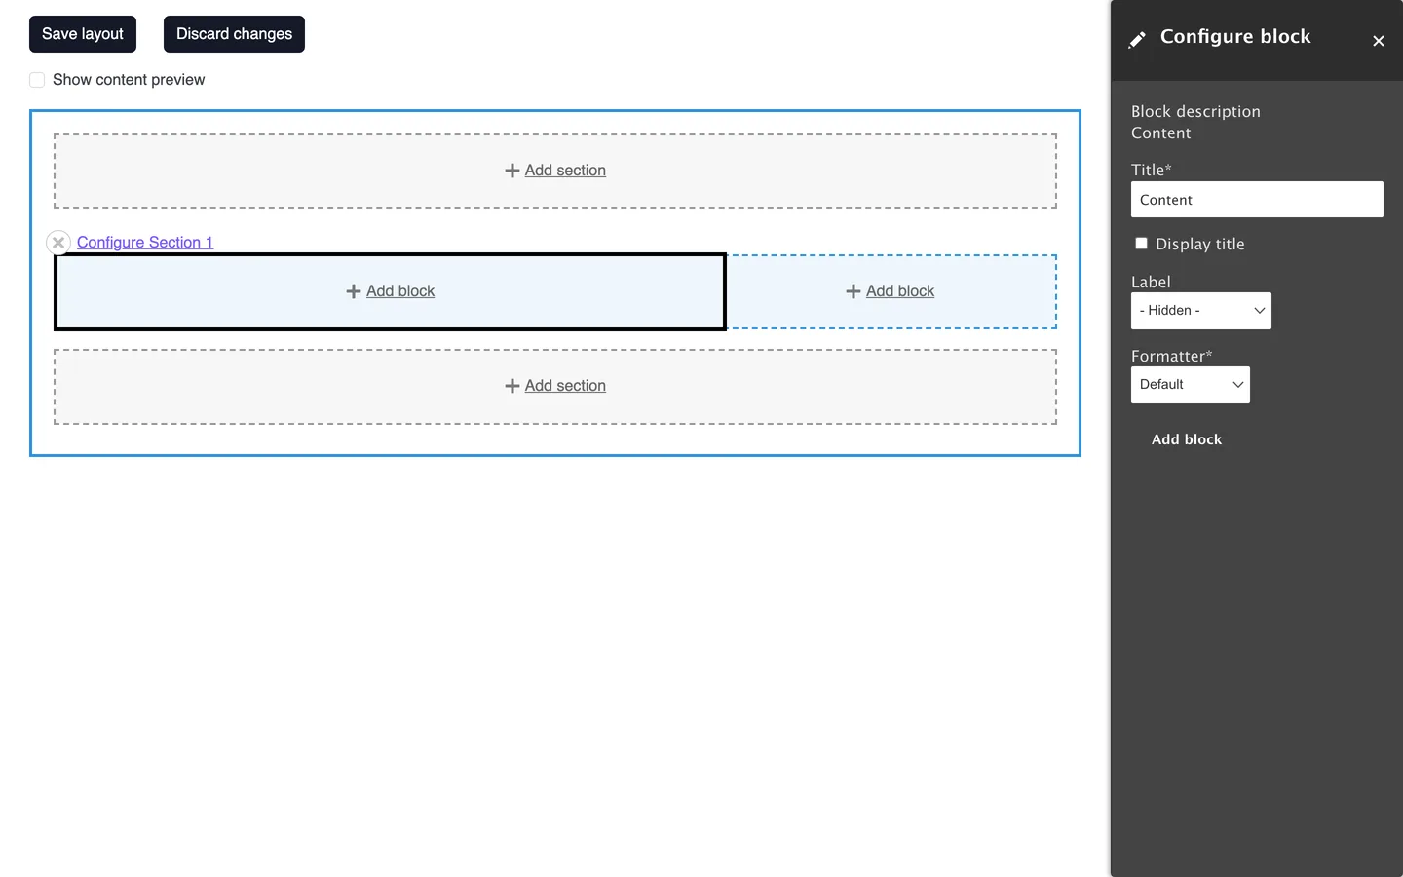Open the Label dropdown showing Hidden
The image size is (1403, 877).
coord(1201,311)
